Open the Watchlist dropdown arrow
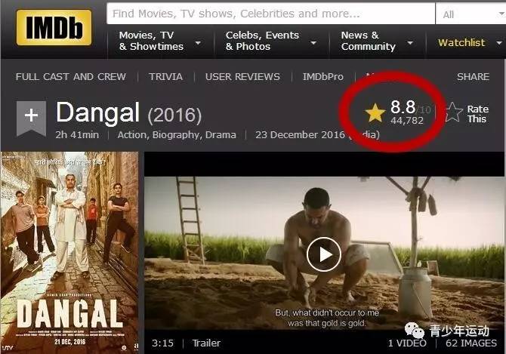506x354 pixels. click(x=498, y=42)
